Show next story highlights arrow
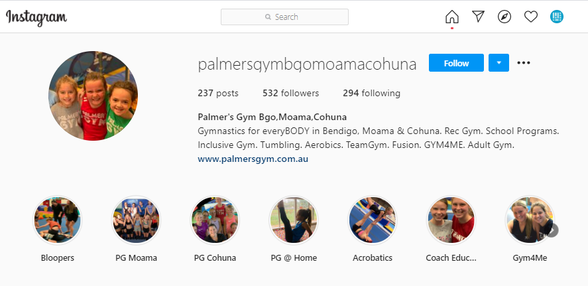 552,230
